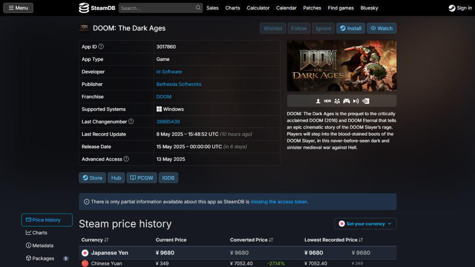This screenshot has height=267, width=475.
Task: Click the -27.14% price difference
Action: [276, 264]
